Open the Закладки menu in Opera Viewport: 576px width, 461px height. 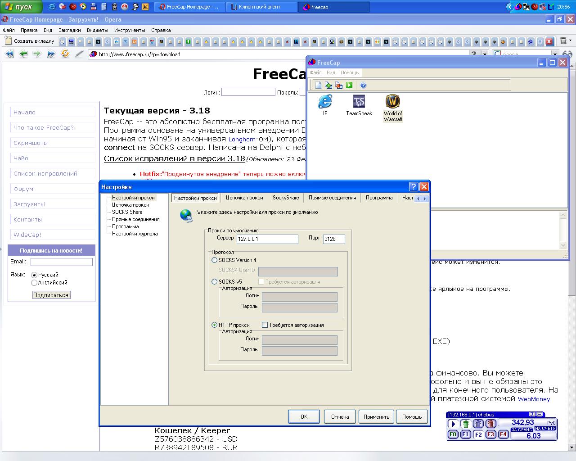coord(70,30)
